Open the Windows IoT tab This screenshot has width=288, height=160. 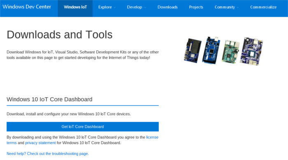point(75,7)
